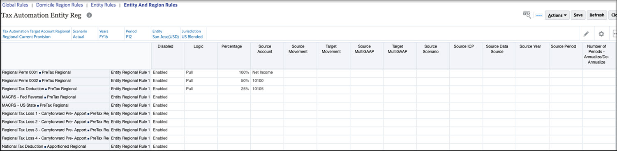Image resolution: width=617 pixels, height=151 pixels.
Task: Change the Entity POV San Jose(USD)
Action: click(165, 37)
